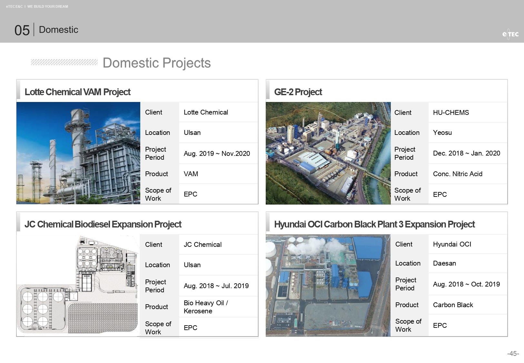Click 'Project Period' label in Lotte VAM table
Image resolution: width=524 pixels, height=363 pixels.
click(x=155, y=153)
